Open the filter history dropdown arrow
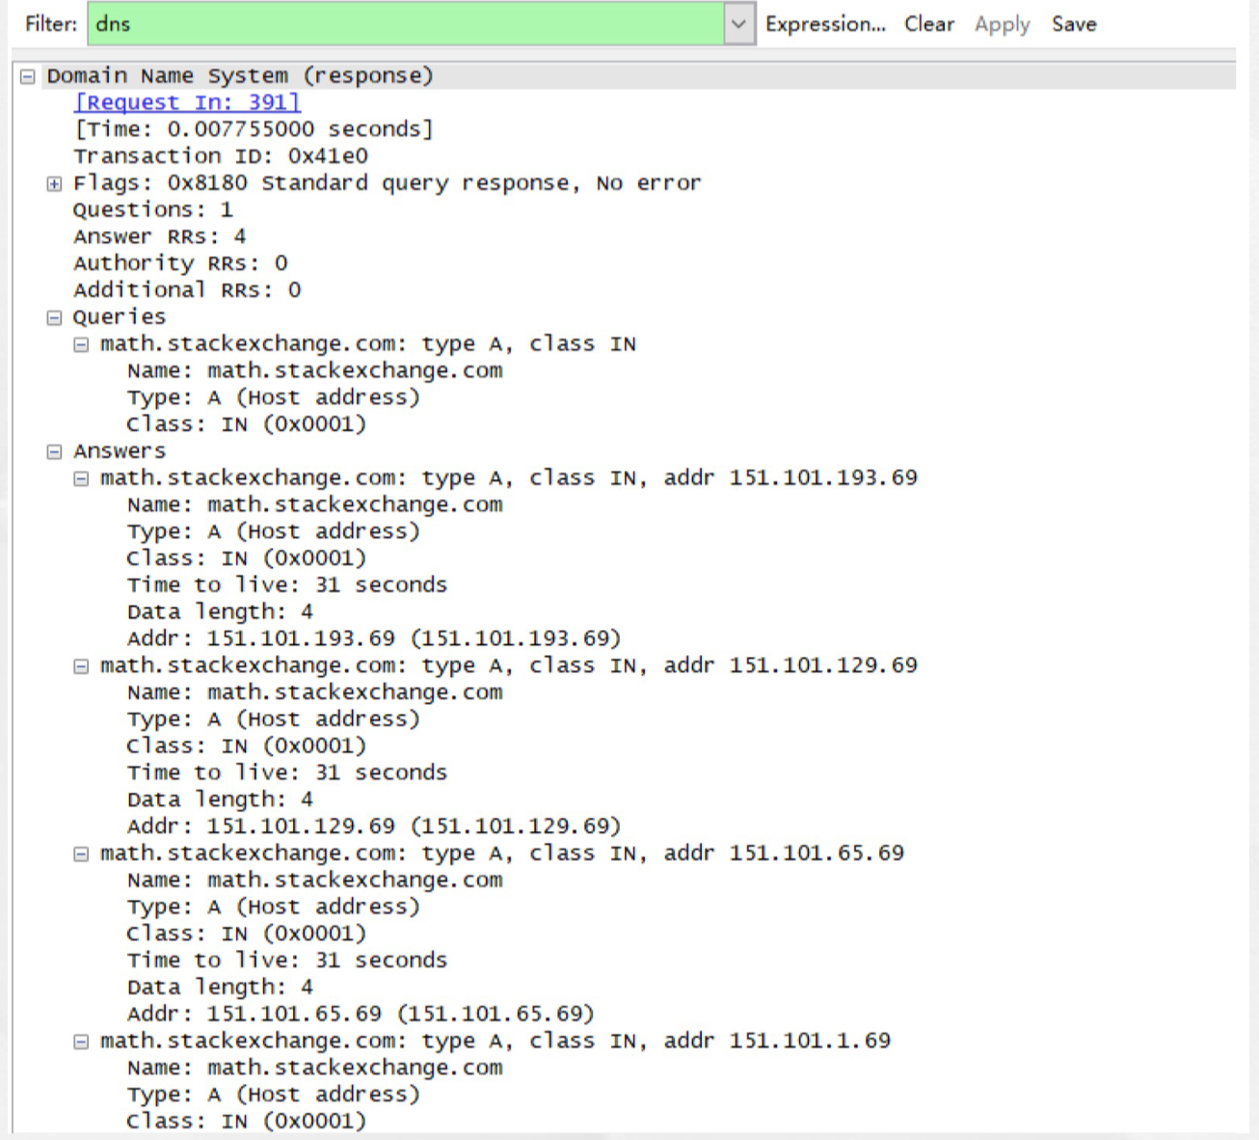The height and width of the screenshot is (1140, 1259). coord(738,24)
